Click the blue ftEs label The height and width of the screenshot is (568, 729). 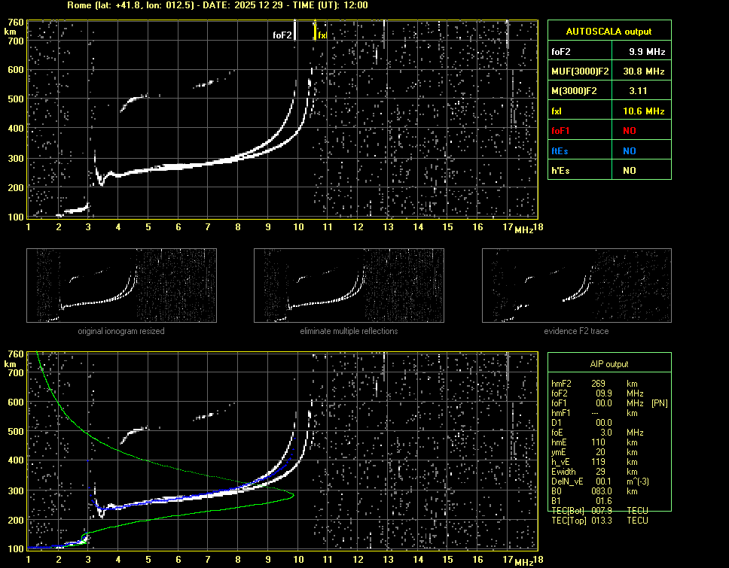[561, 150]
